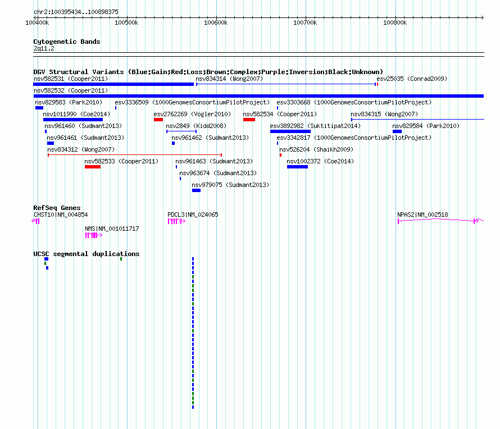
Task: Click the blue nsv1002372 gain bar
Action: coord(298,167)
